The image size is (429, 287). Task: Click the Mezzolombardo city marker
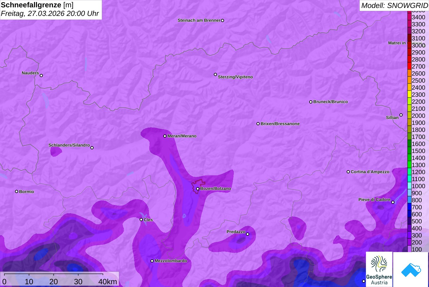[x=152, y=261]
